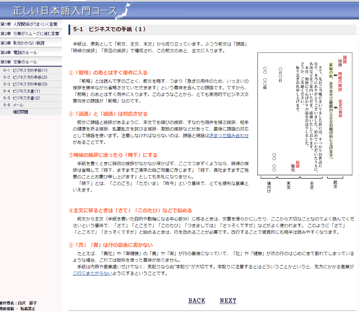Click the red 頭語 label in the letter
Image resolution: width=359 pixels, height=312 pixels.
(345, 59)
